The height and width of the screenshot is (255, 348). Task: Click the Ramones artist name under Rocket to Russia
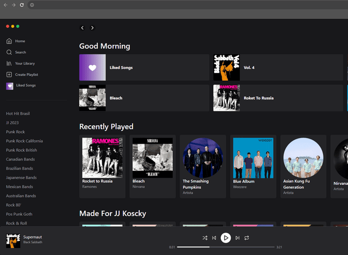coord(89,186)
